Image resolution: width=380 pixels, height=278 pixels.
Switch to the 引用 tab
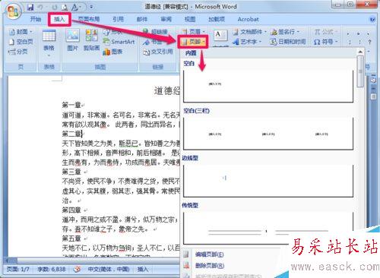click(118, 19)
